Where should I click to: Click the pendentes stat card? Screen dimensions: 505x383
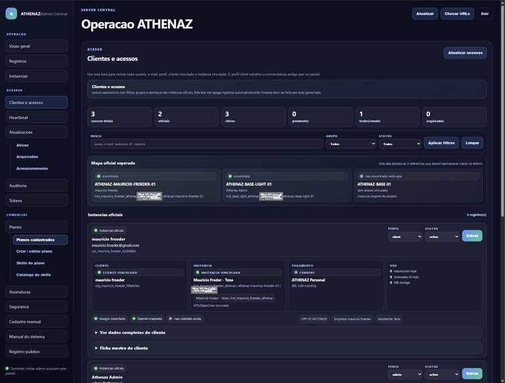(x=320, y=117)
